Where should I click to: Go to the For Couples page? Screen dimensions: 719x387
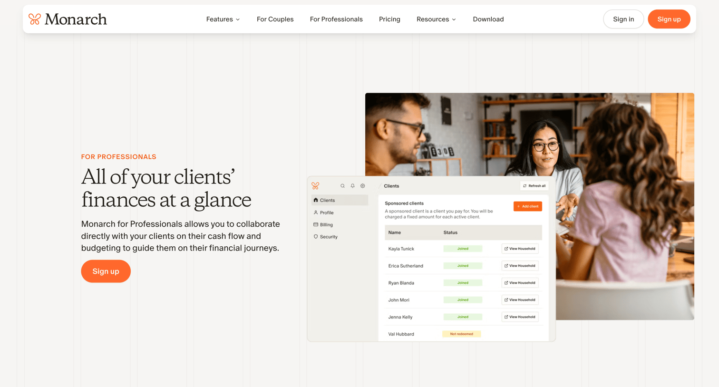(x=275, y=19)
